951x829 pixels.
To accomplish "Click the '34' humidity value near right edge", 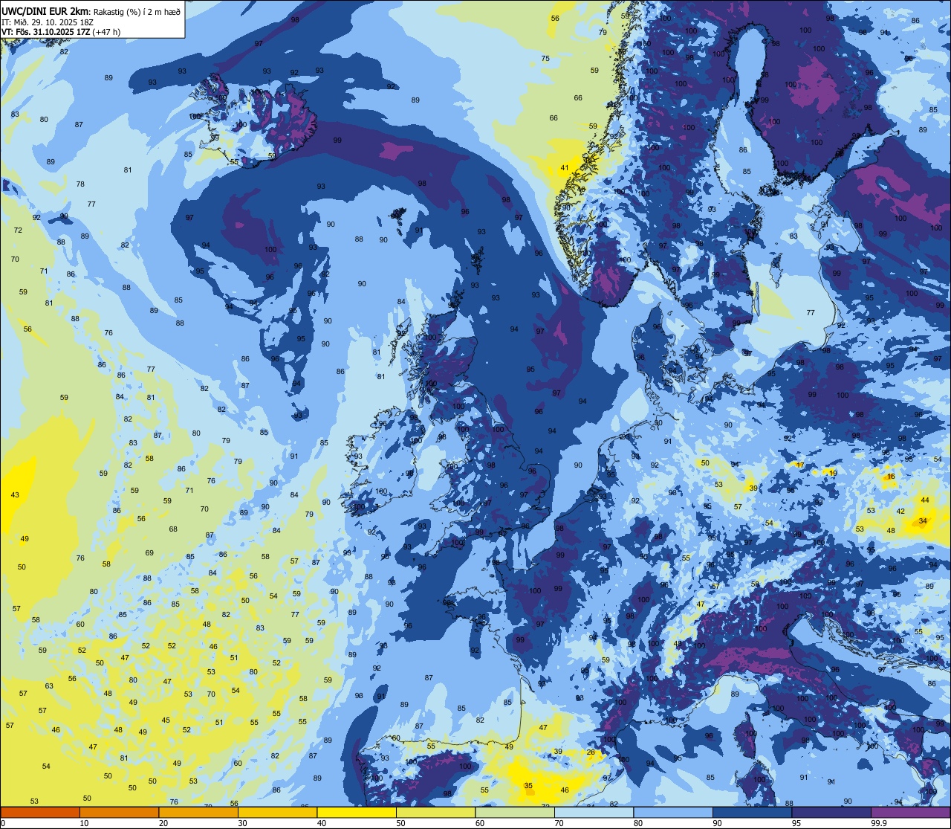I will [x=923, y=521].
